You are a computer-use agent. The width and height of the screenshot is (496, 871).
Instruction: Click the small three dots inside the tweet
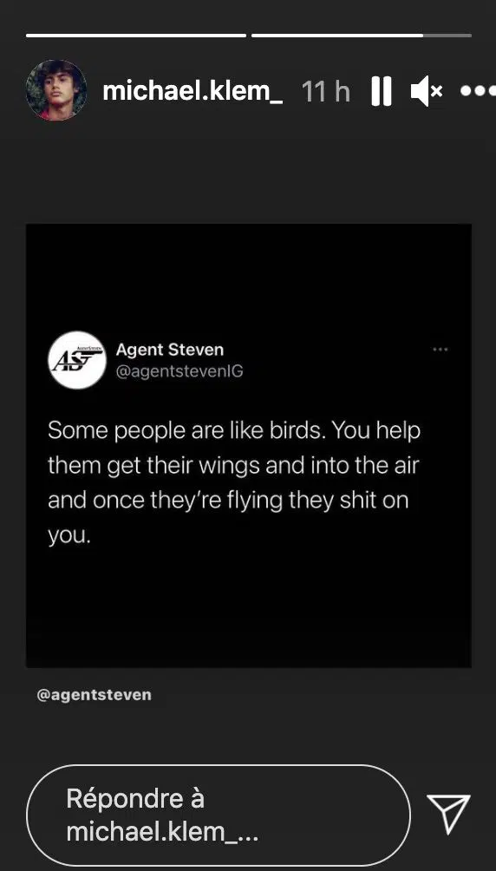coord(440,350)
